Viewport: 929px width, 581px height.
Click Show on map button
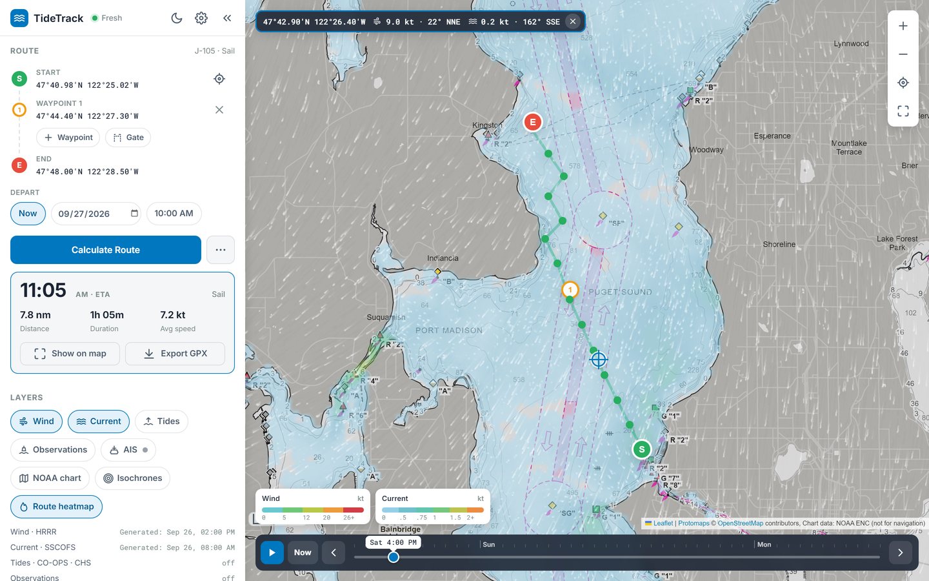[x=70, y=354]
